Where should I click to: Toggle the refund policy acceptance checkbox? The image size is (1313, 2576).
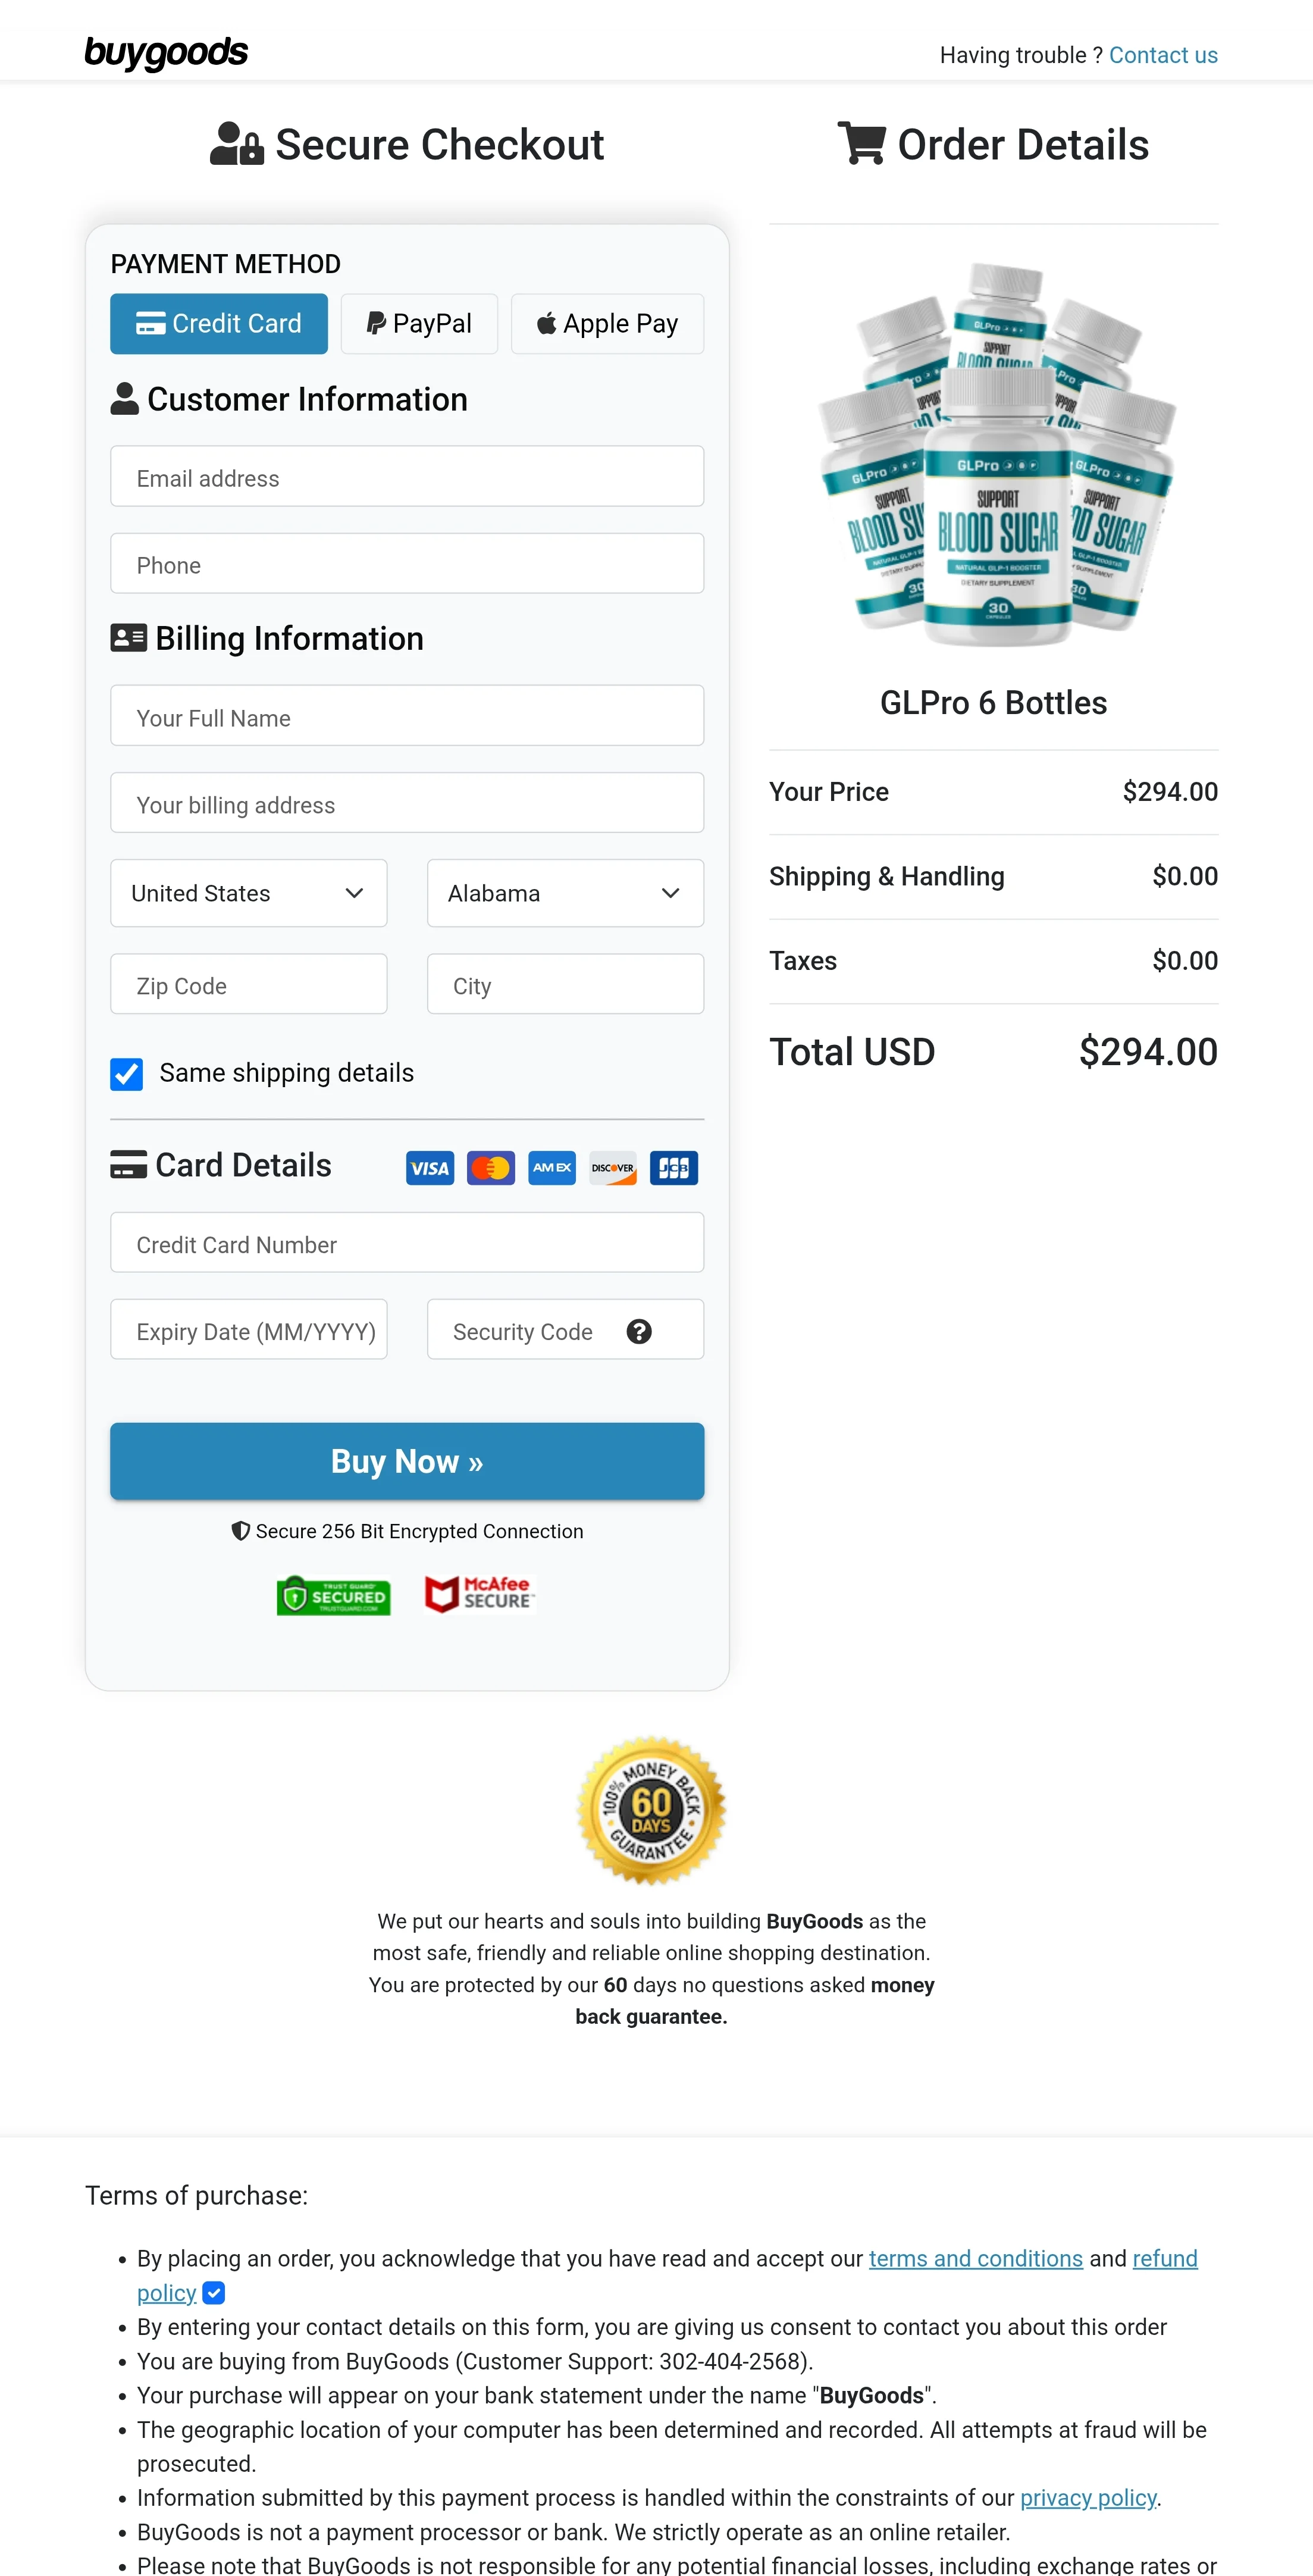coord(213,2293)
